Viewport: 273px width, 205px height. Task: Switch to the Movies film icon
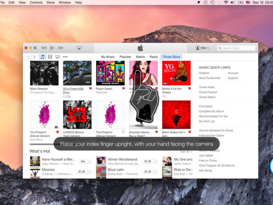(50, 57)
